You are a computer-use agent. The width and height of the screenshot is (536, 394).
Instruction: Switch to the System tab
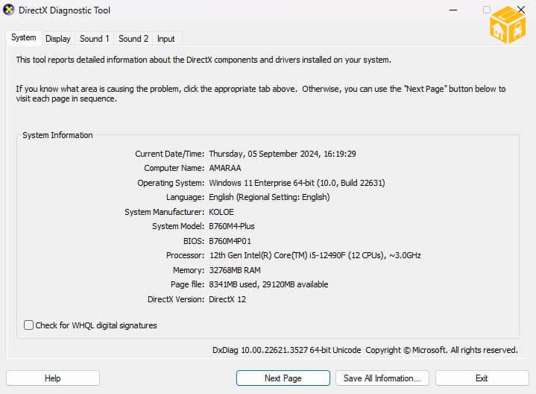24,37
